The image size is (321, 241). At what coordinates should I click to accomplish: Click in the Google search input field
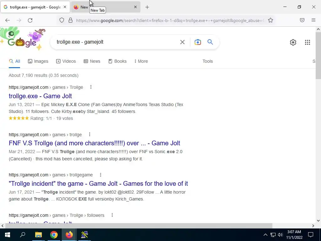(x=117, y=42)
